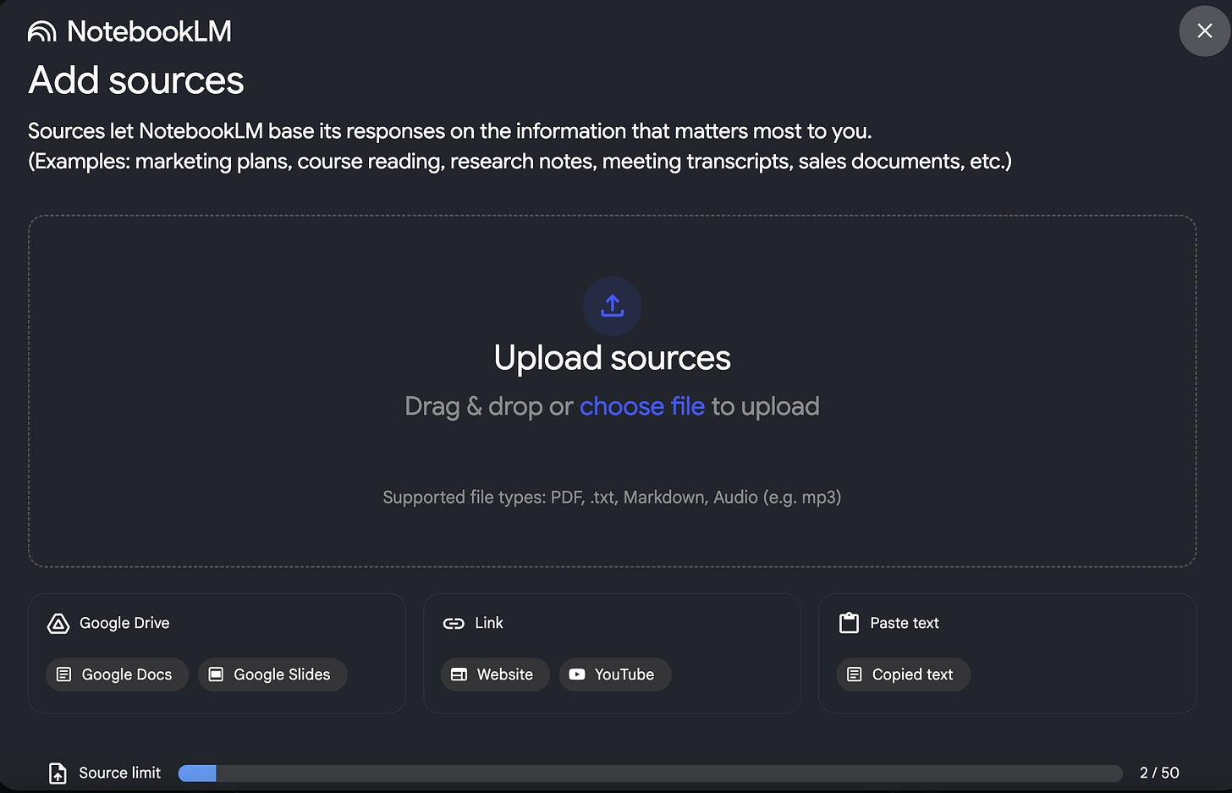Close the Add sources dialog
The width and height of the screenshot is (1232, 793).
[1205, 31]
